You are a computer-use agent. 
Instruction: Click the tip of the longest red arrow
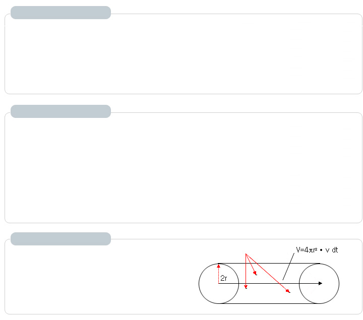288,292
